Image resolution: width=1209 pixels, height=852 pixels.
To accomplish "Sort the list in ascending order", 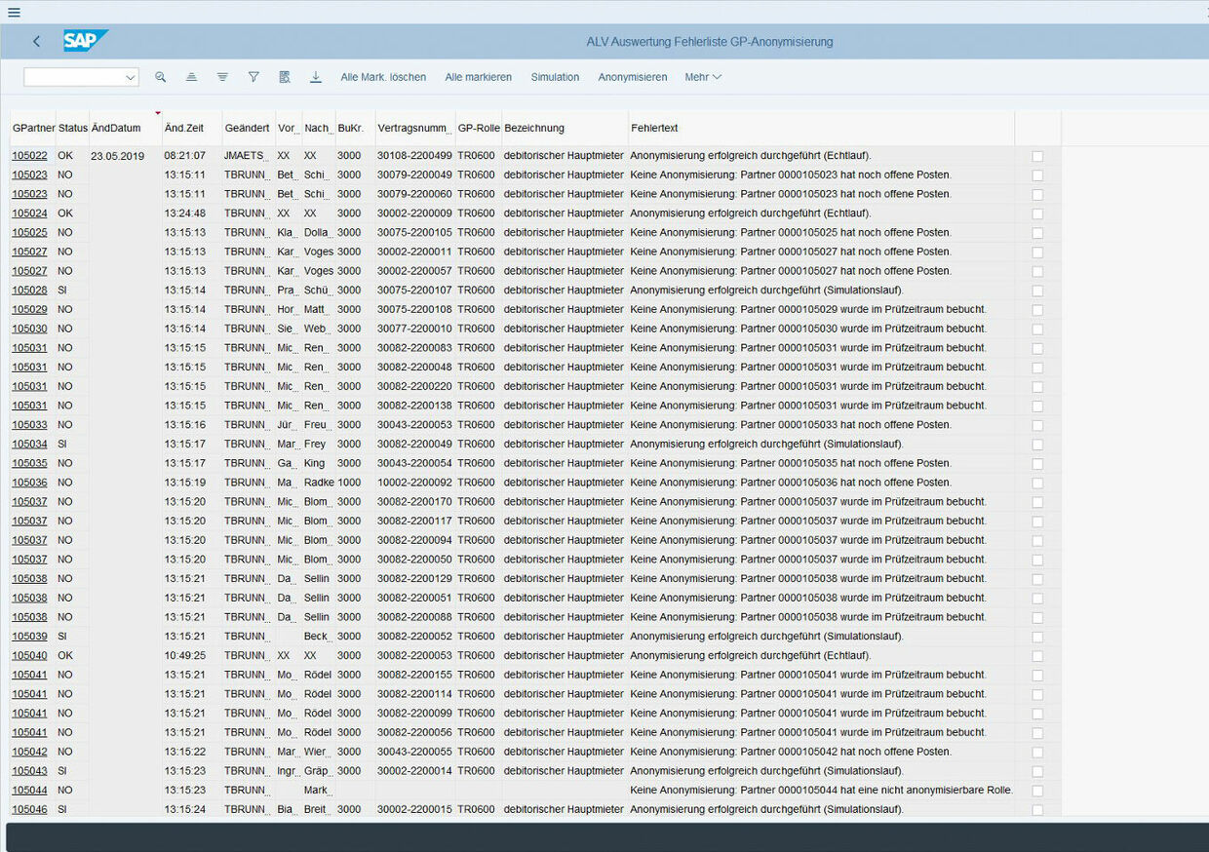I will (191, 77).
